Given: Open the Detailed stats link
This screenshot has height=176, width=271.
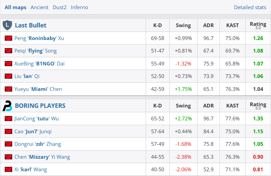Looking at the screenshot, I should [250, 7].
